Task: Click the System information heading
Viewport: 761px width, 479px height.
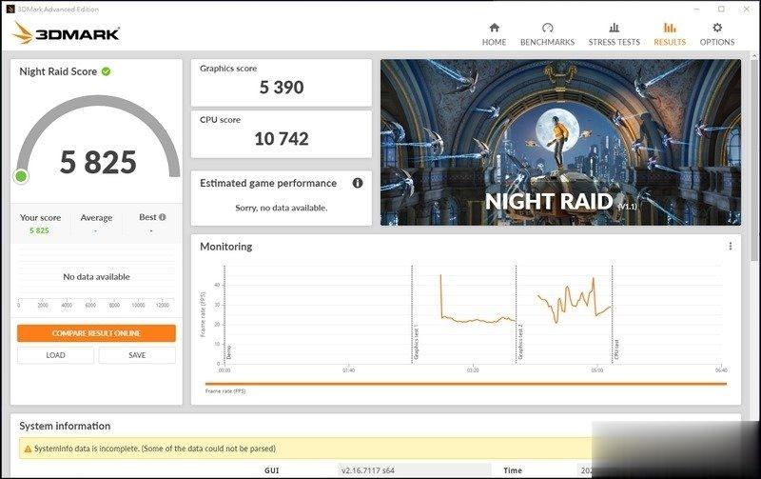Action: (x=65, y=426)
